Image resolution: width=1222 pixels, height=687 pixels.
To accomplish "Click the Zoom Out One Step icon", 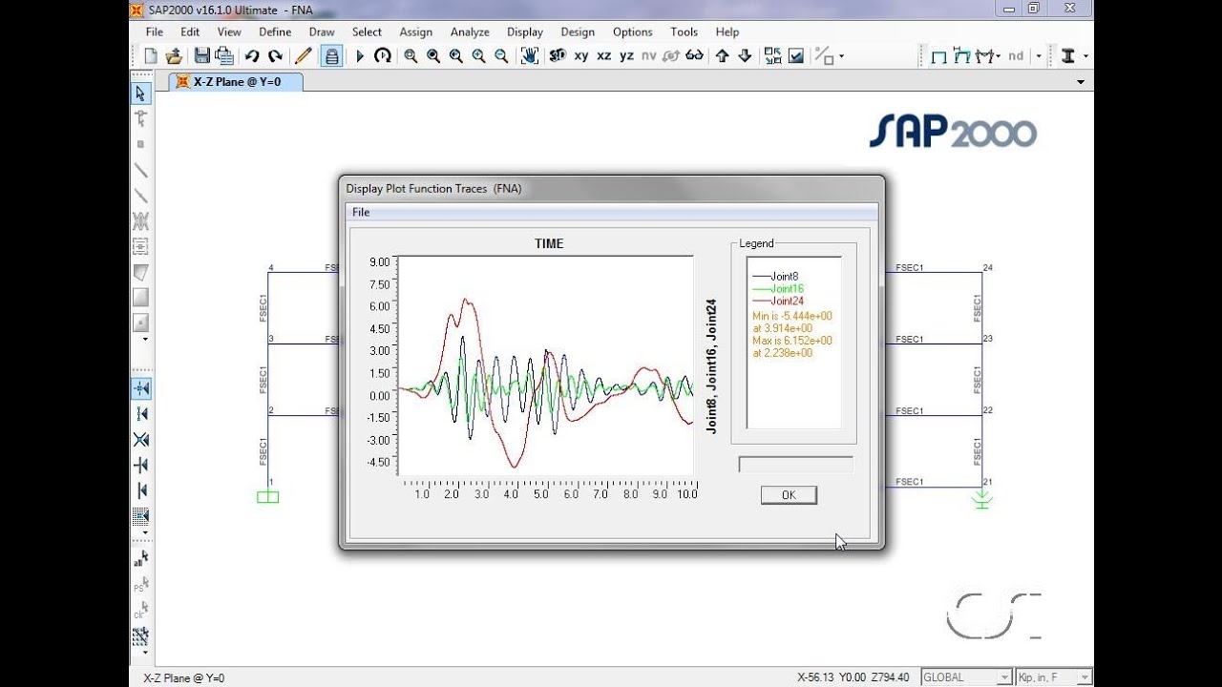I will click(x=502, y=56).
